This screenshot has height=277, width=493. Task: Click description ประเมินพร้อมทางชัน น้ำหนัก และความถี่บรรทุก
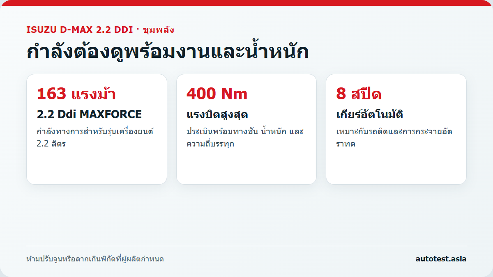(x=245, y=138)
